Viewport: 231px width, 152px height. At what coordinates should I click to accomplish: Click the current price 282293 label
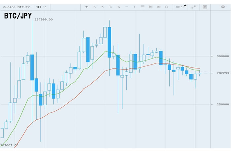(x=223, y=73)
